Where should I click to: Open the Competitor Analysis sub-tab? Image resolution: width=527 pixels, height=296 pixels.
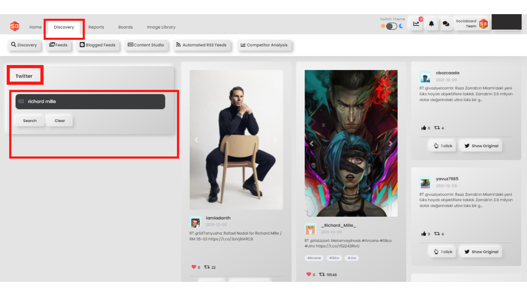pyautogui.click(x=264, y=45)
